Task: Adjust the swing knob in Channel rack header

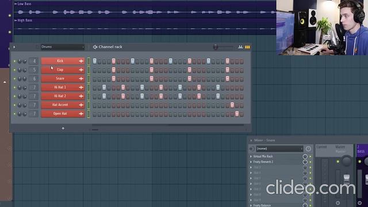Action: [216, 47]
